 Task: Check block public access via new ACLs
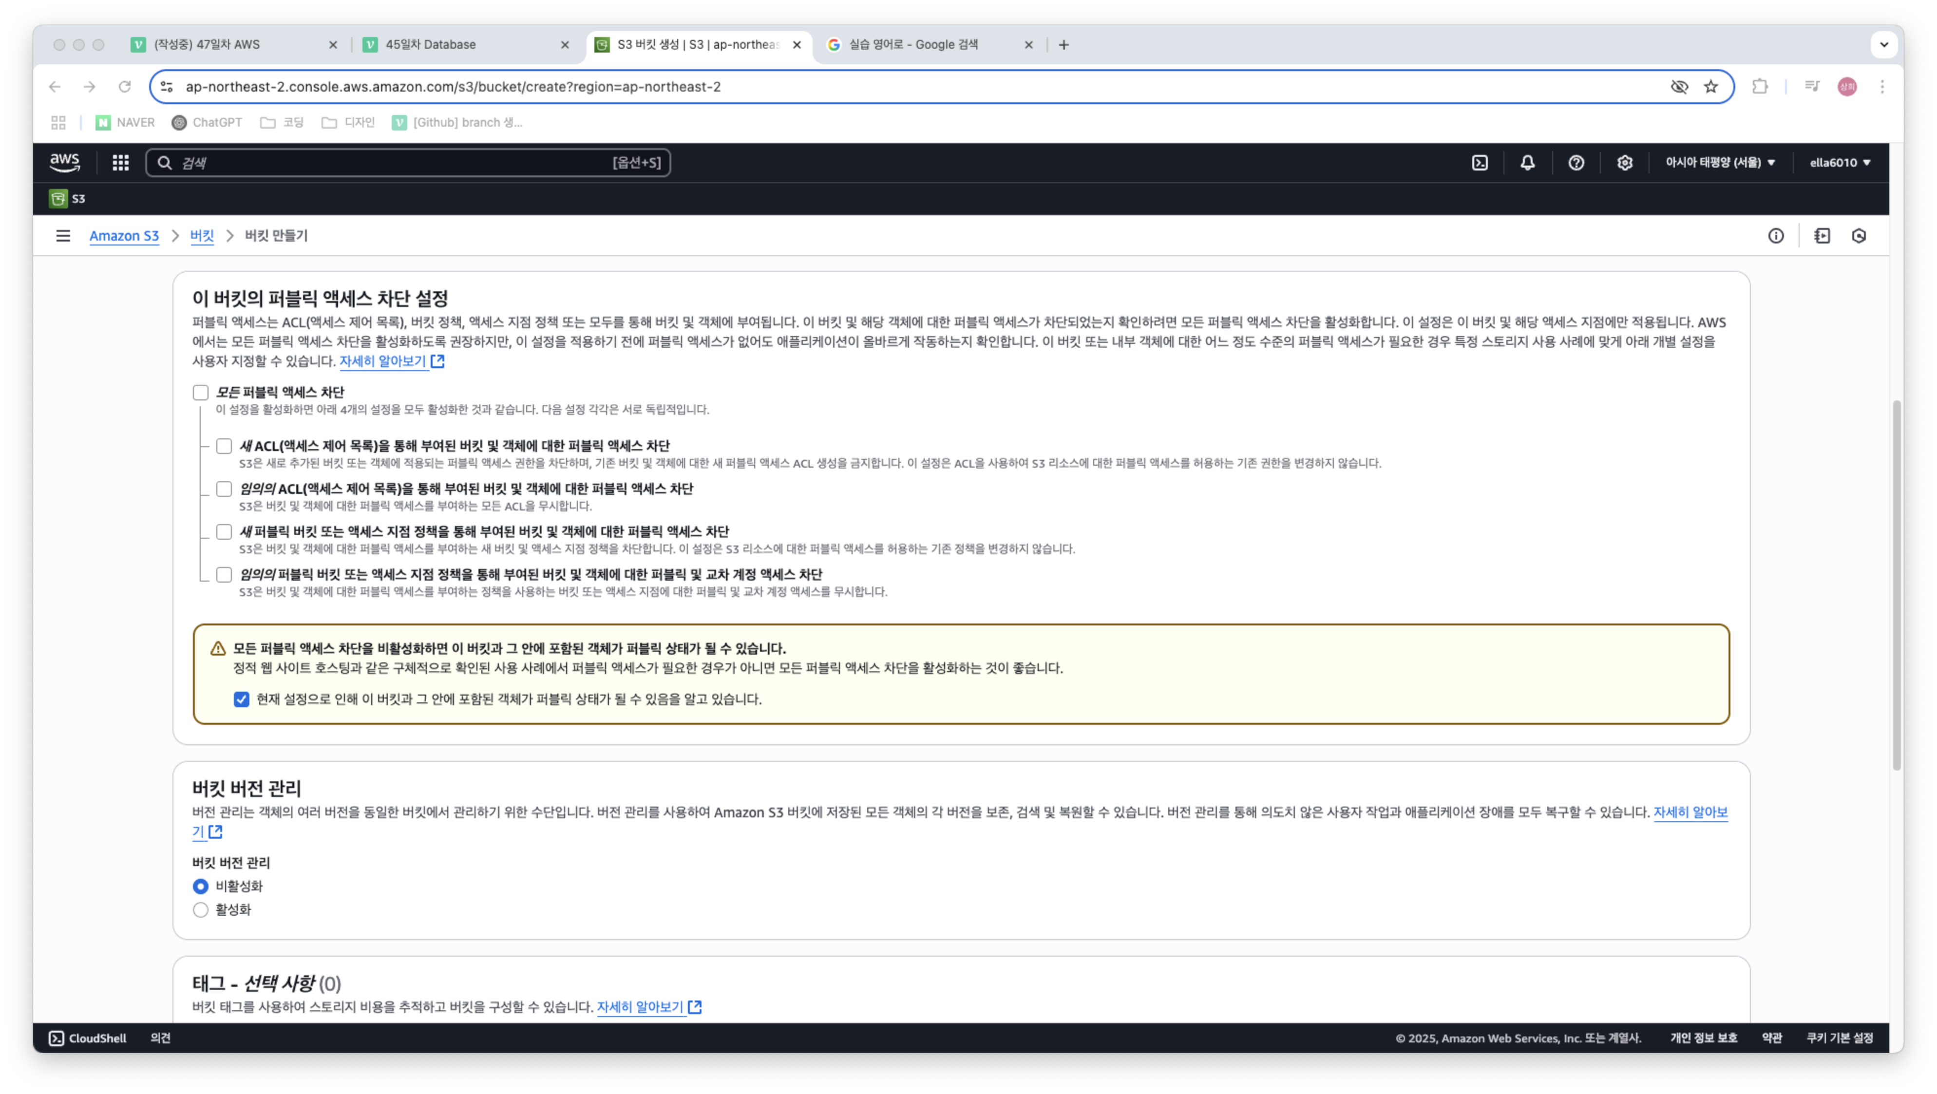tap(224, 446)
